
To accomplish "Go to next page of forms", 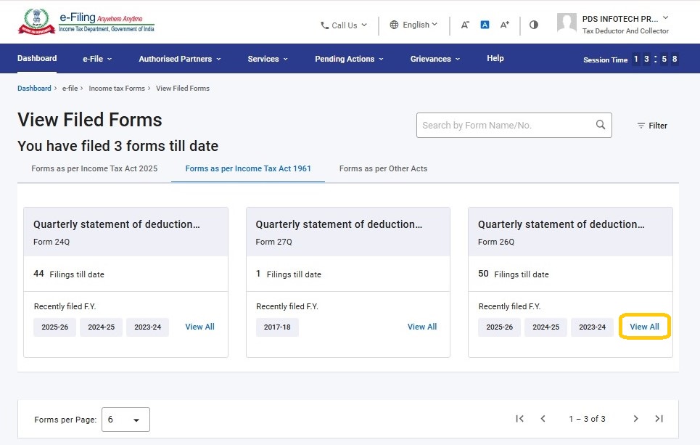I will click(x=635, y=419).
